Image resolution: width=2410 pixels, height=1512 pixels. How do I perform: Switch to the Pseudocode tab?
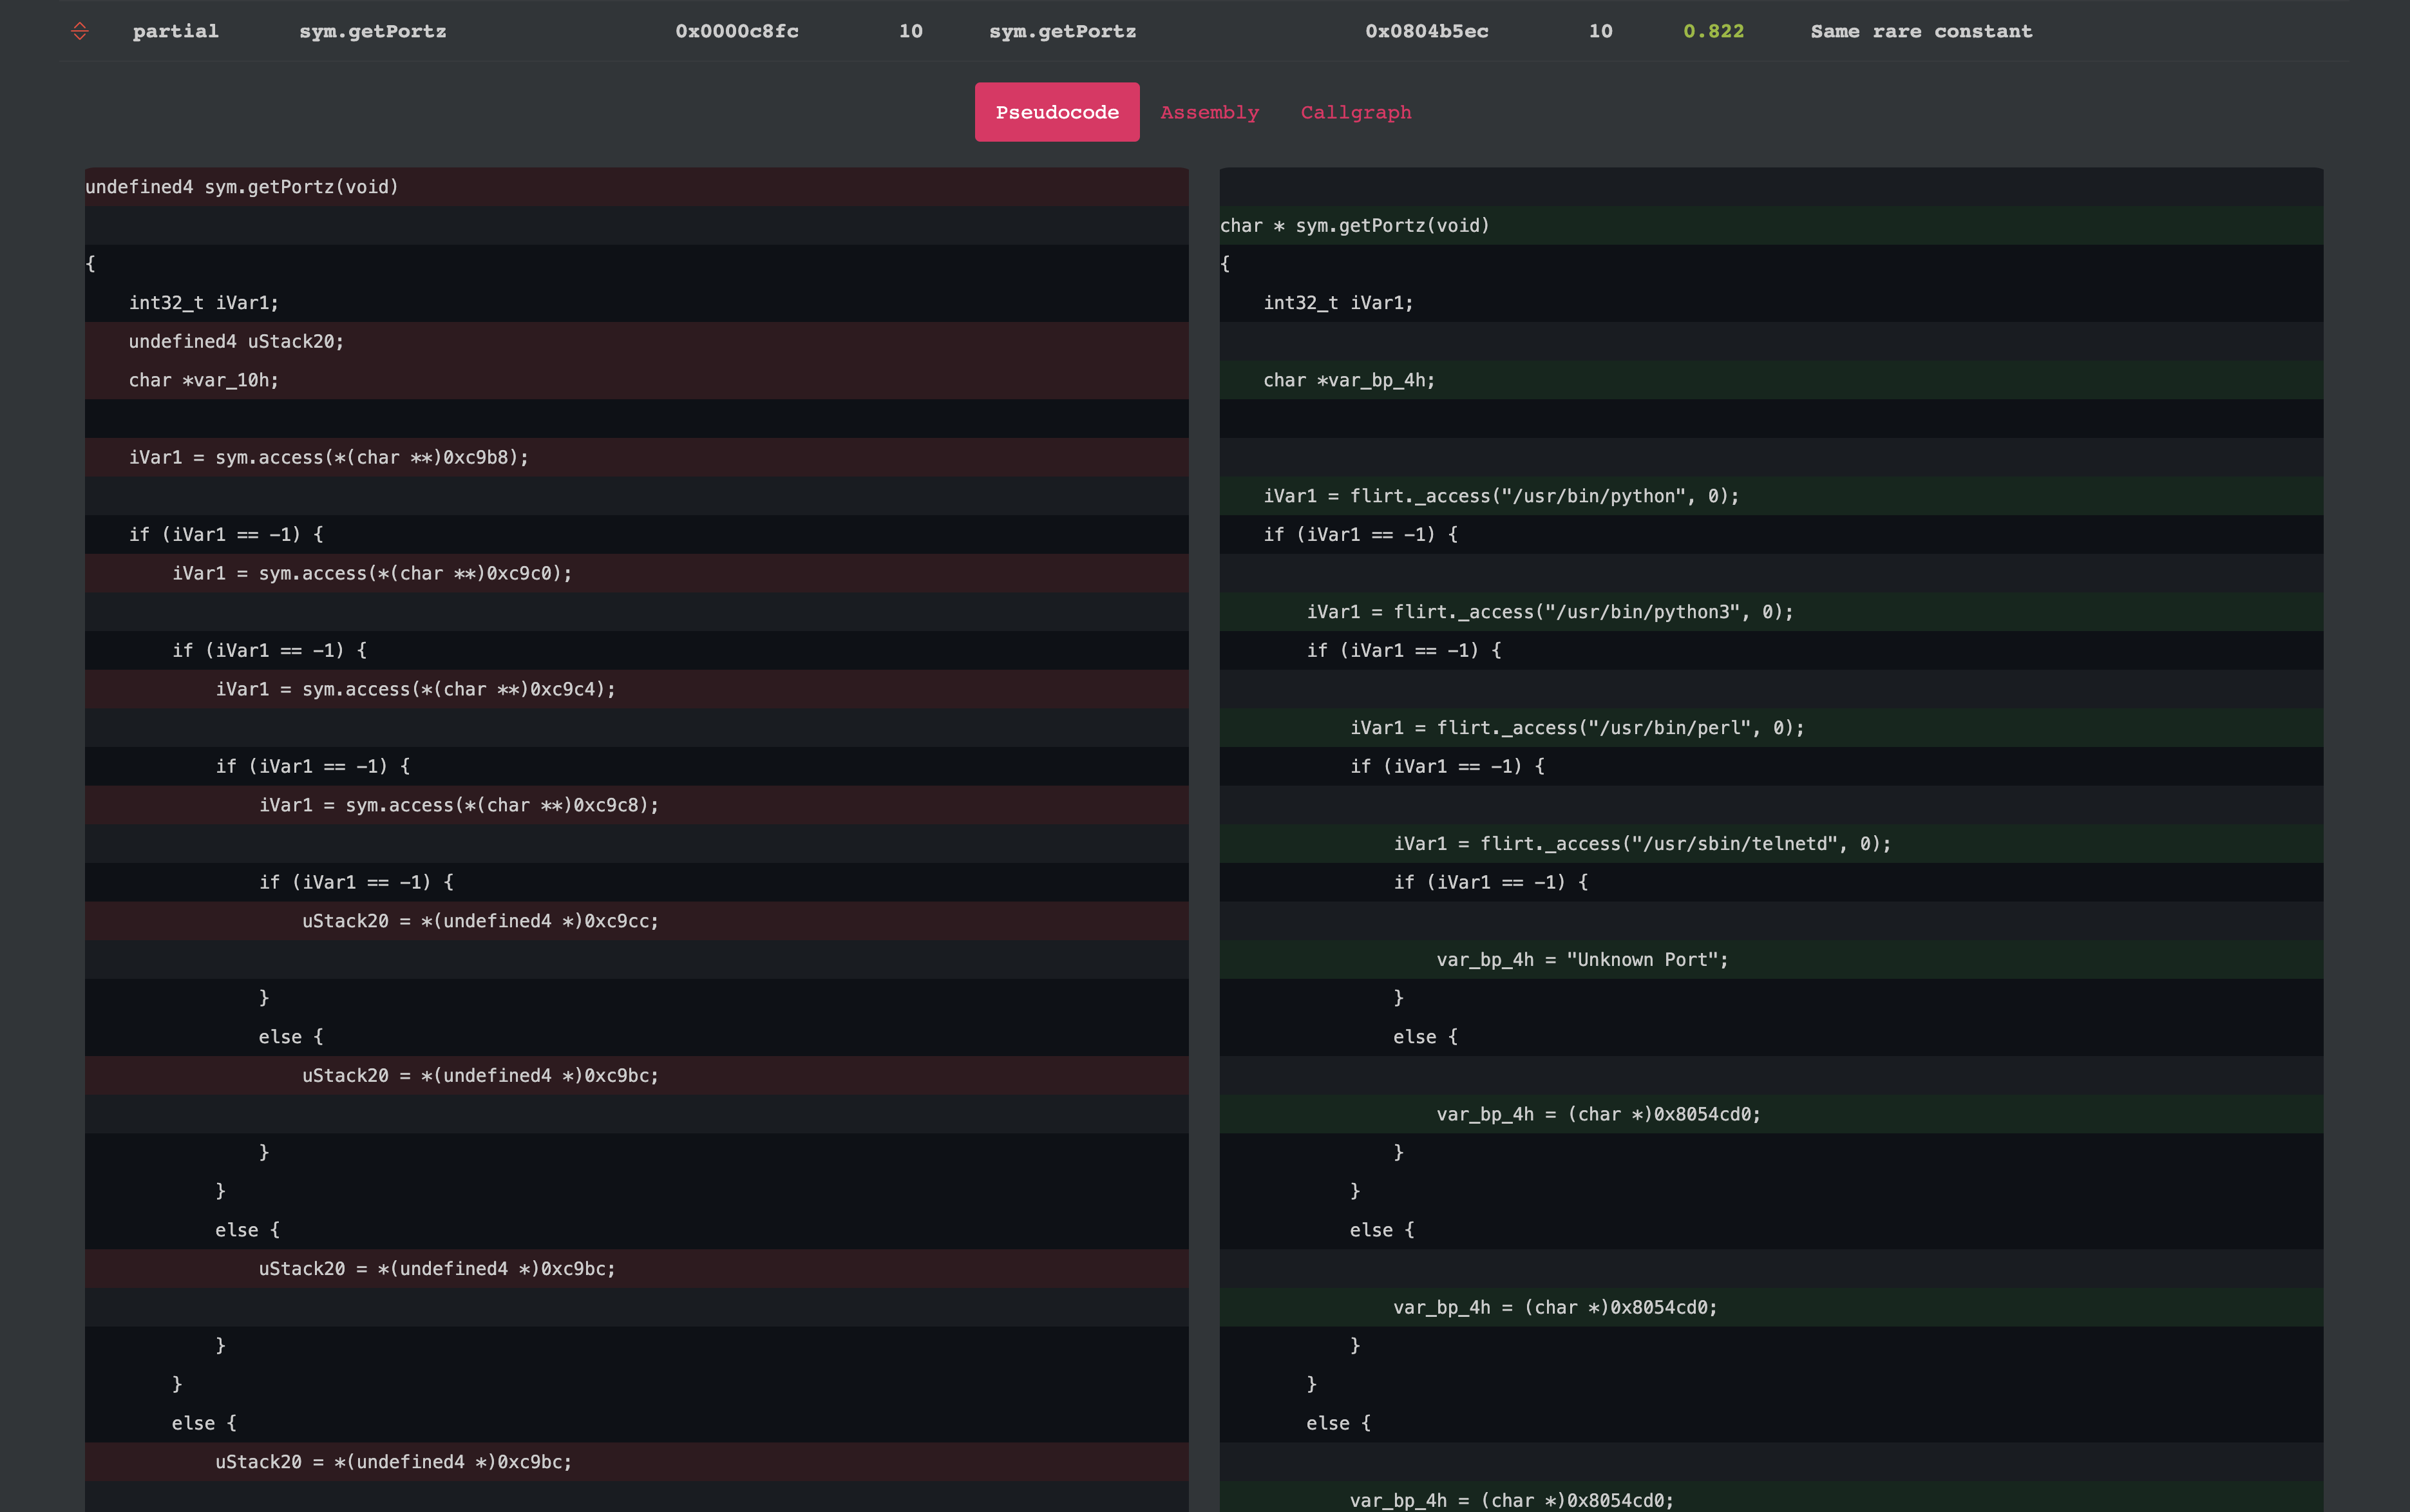1056,112
